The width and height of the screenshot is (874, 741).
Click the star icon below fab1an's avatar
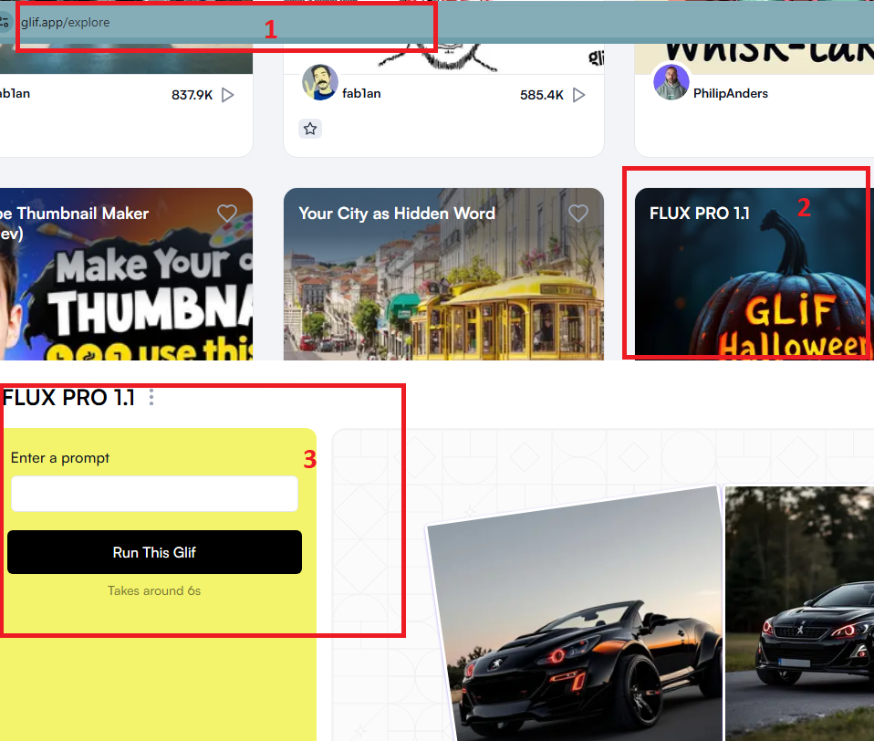[310, 129]
